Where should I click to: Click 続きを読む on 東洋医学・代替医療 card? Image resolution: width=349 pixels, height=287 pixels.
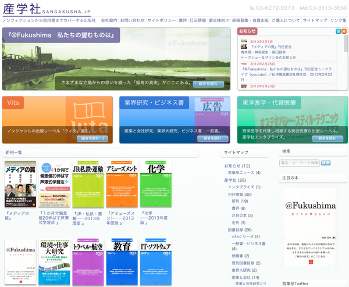pos(327,138)
